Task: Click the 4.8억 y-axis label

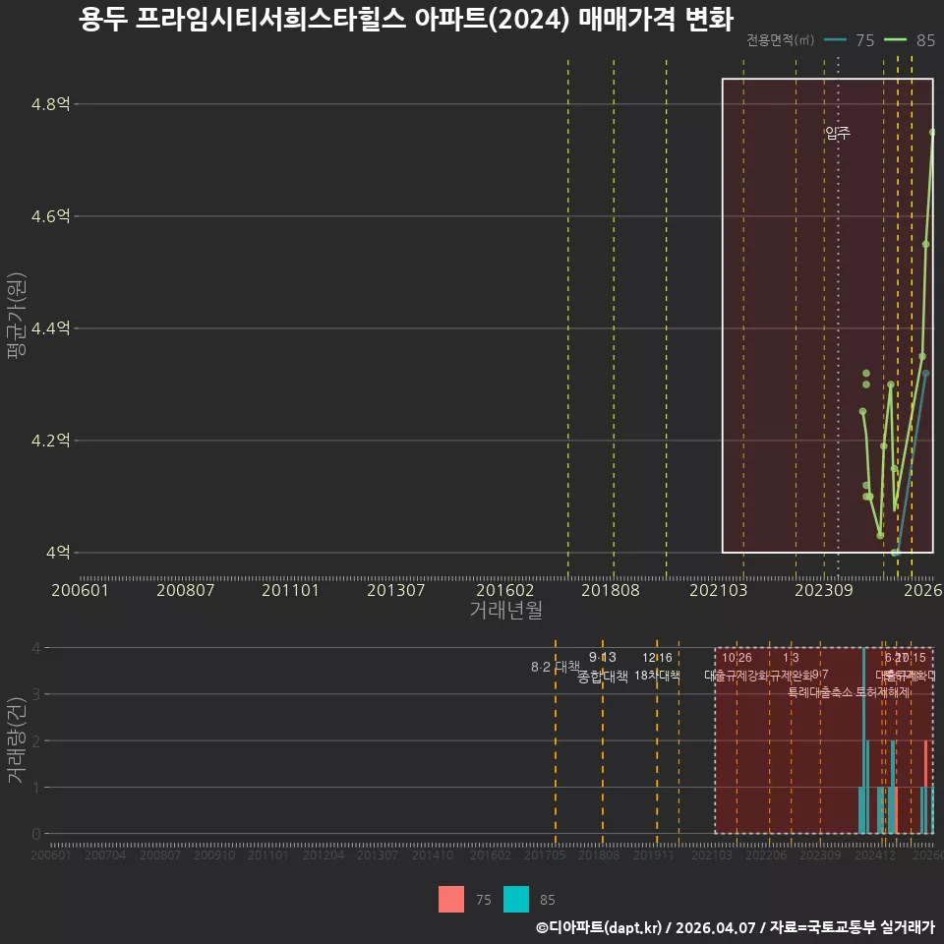Action: 50,104
